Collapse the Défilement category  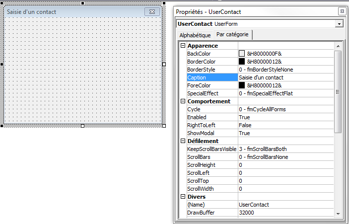coord(183,141)
